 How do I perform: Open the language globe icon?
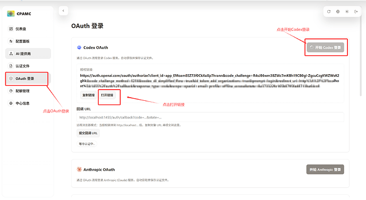point(338,12)
